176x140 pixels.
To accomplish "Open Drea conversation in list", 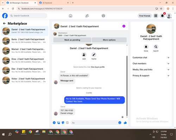I will pos(25,61).
